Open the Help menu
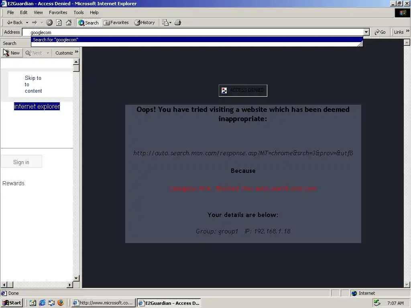Viewport: 411px width, 308px height. coord(94,12)
